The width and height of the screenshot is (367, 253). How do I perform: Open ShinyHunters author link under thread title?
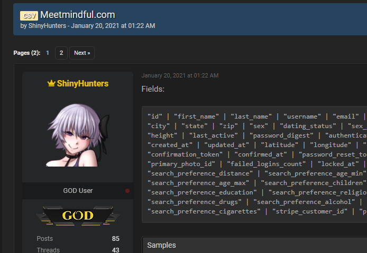pyautogui.click(x=45, y=25)
